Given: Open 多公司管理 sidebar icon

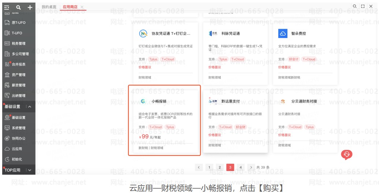Looking at the screenshot, I should pos(7,54).
